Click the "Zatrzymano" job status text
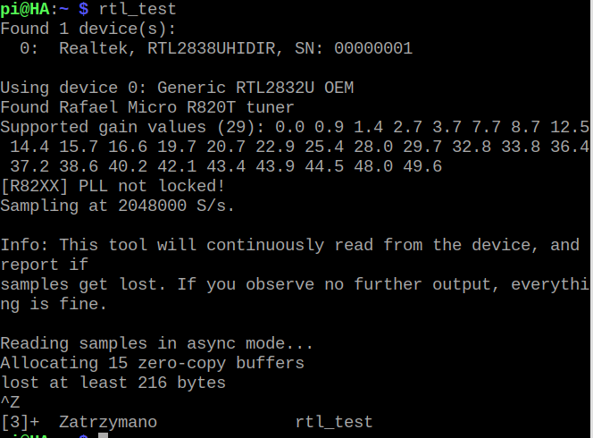Screen dimensions: 593x438 click(108, 422)
